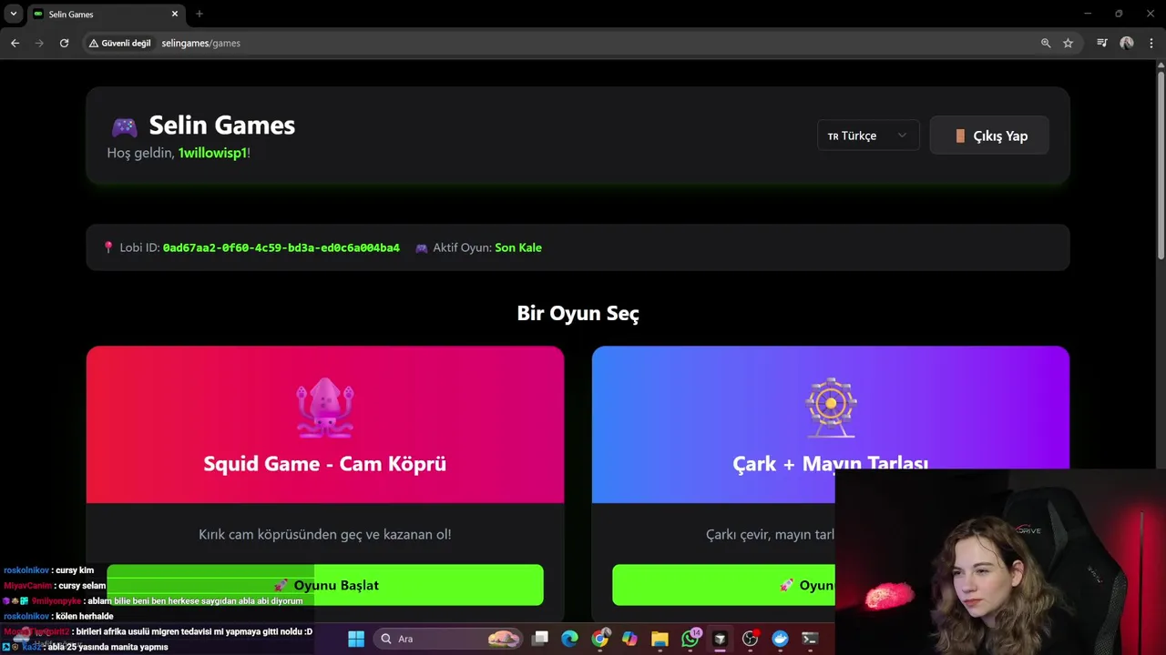Click the taskbar 'Ara' search box

point(448,639)
